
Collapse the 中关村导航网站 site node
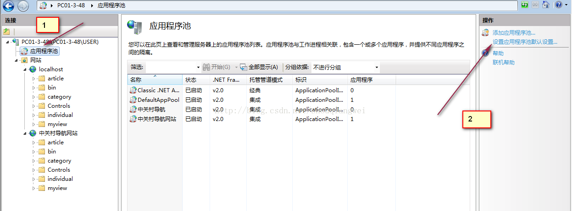[25, 133]
